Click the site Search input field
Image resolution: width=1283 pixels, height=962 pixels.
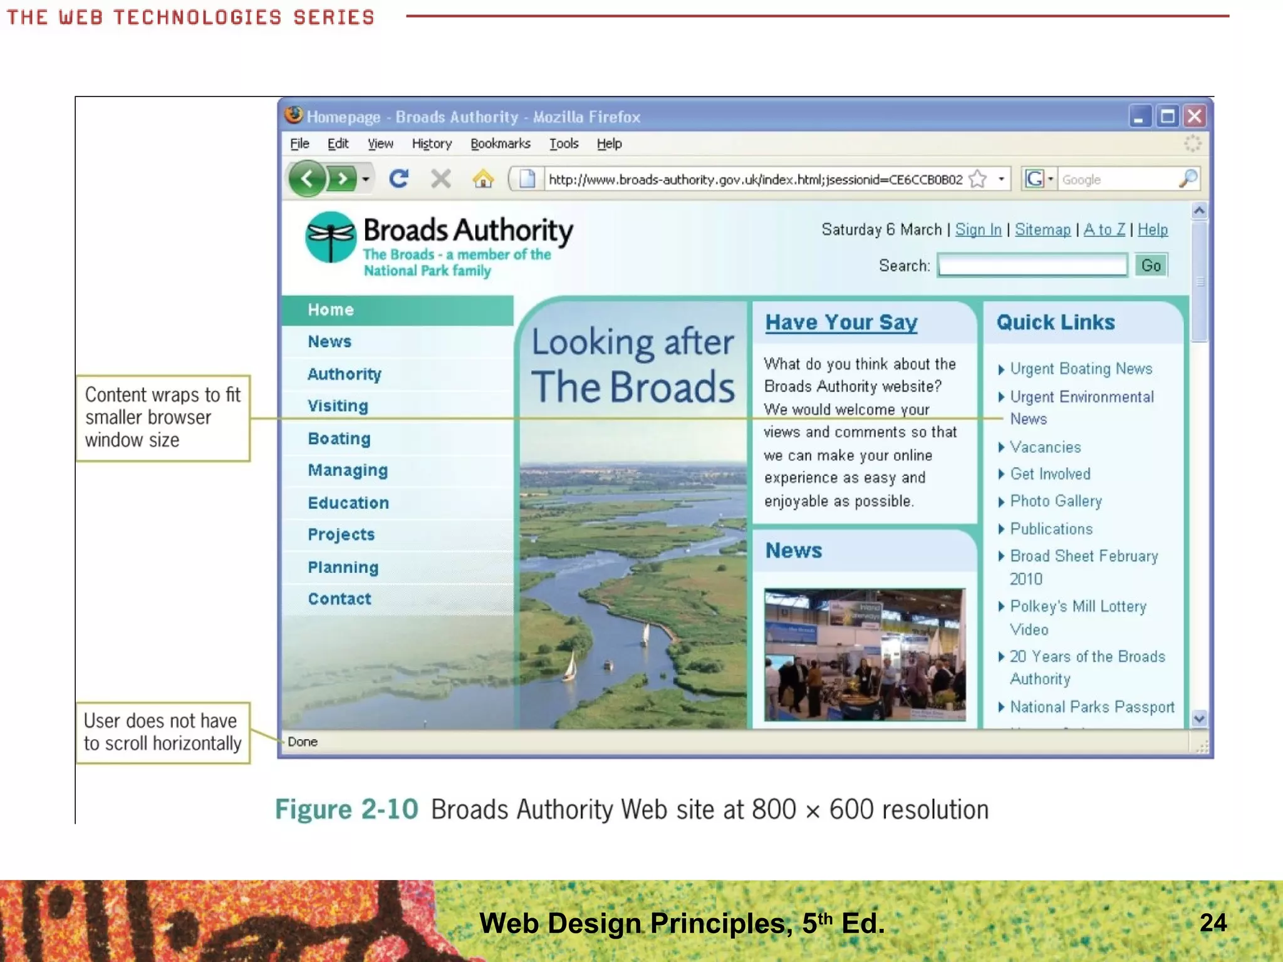[x=1032, y=265]
